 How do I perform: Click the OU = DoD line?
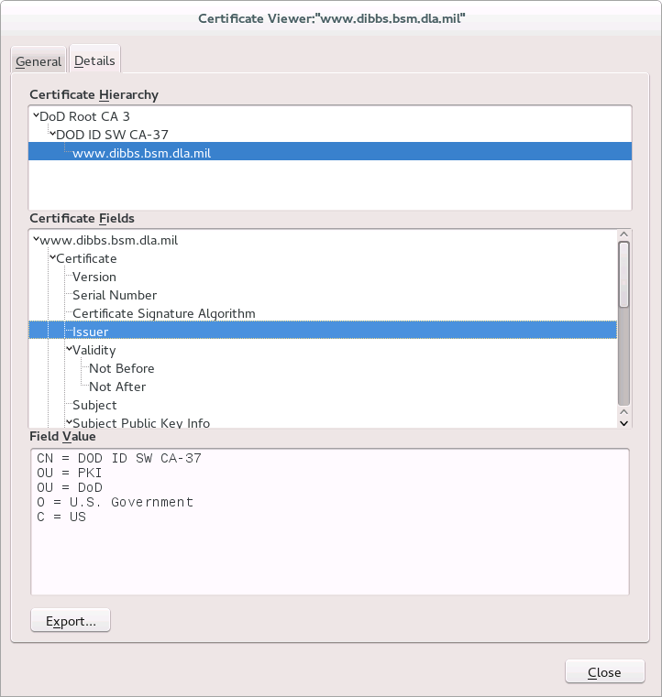(69, 487)
